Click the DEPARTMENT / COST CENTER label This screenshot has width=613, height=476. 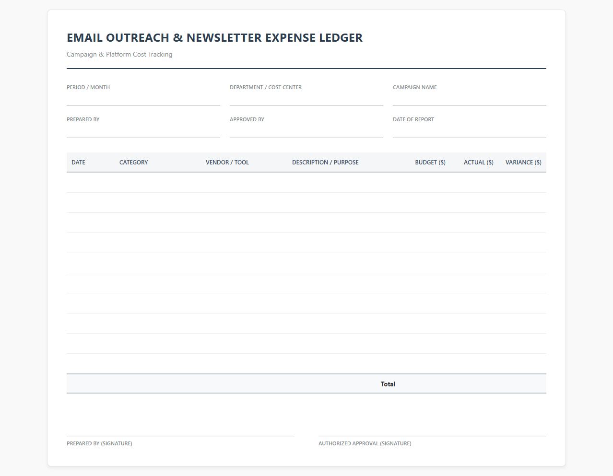coord(266,87)
